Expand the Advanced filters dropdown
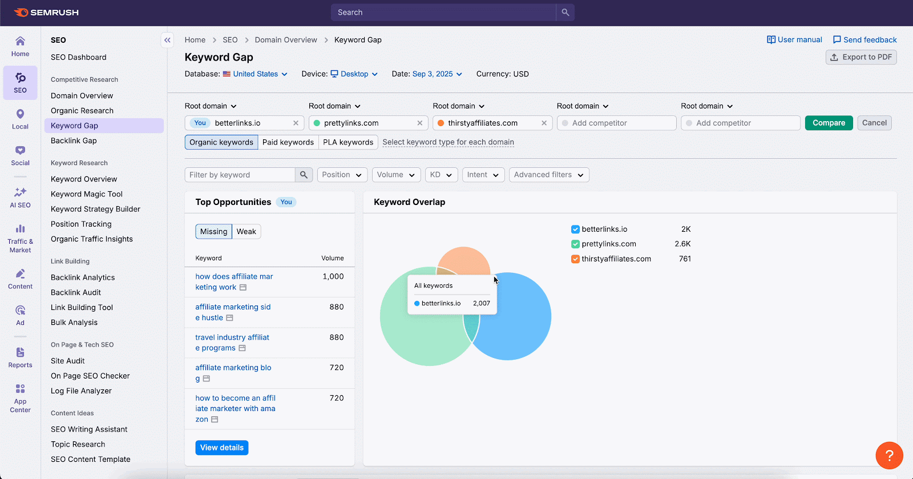The width and height of the screenshot is (913, 479). pos(548,175)
